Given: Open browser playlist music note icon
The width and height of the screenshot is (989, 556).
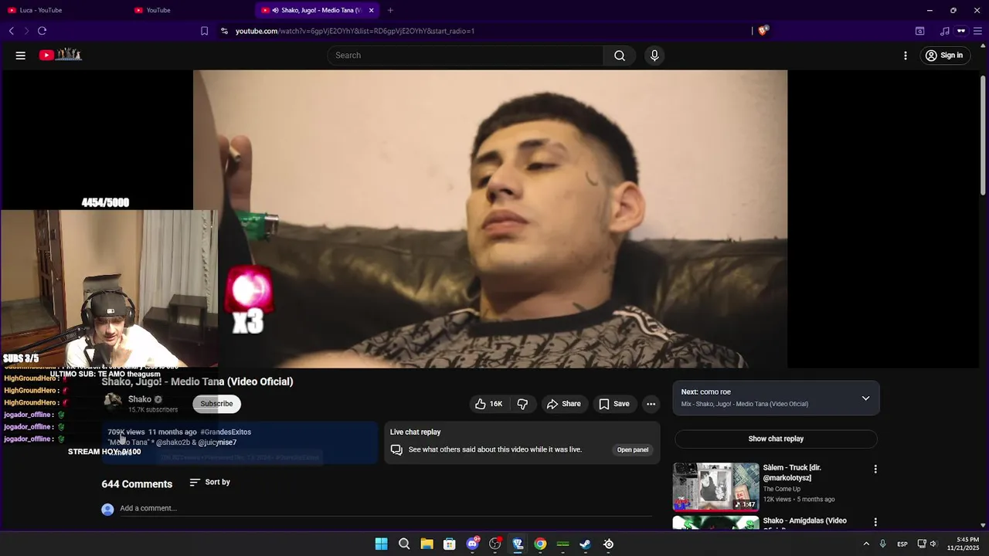Looking at the screenshot, I should click(944, 31).
